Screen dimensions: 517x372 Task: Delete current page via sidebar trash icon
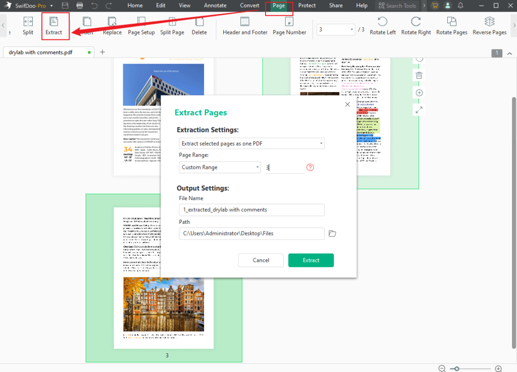click(x=419, y=75)
